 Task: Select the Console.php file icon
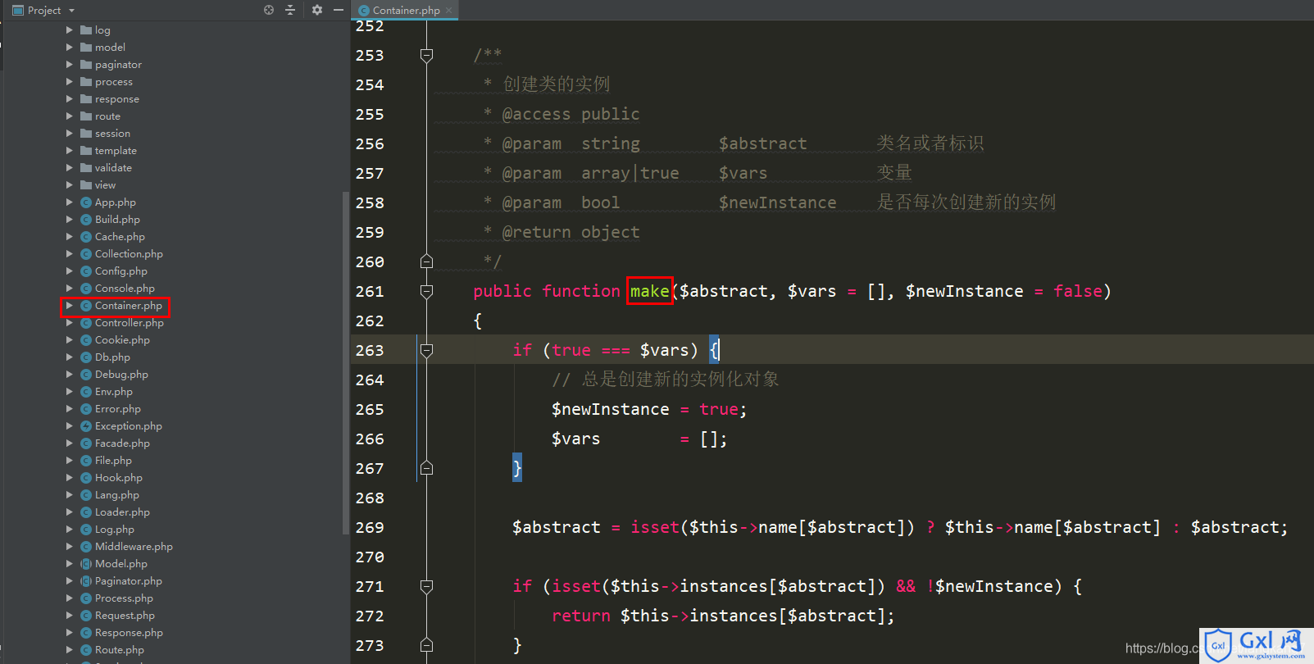click(x=86, y=289)
